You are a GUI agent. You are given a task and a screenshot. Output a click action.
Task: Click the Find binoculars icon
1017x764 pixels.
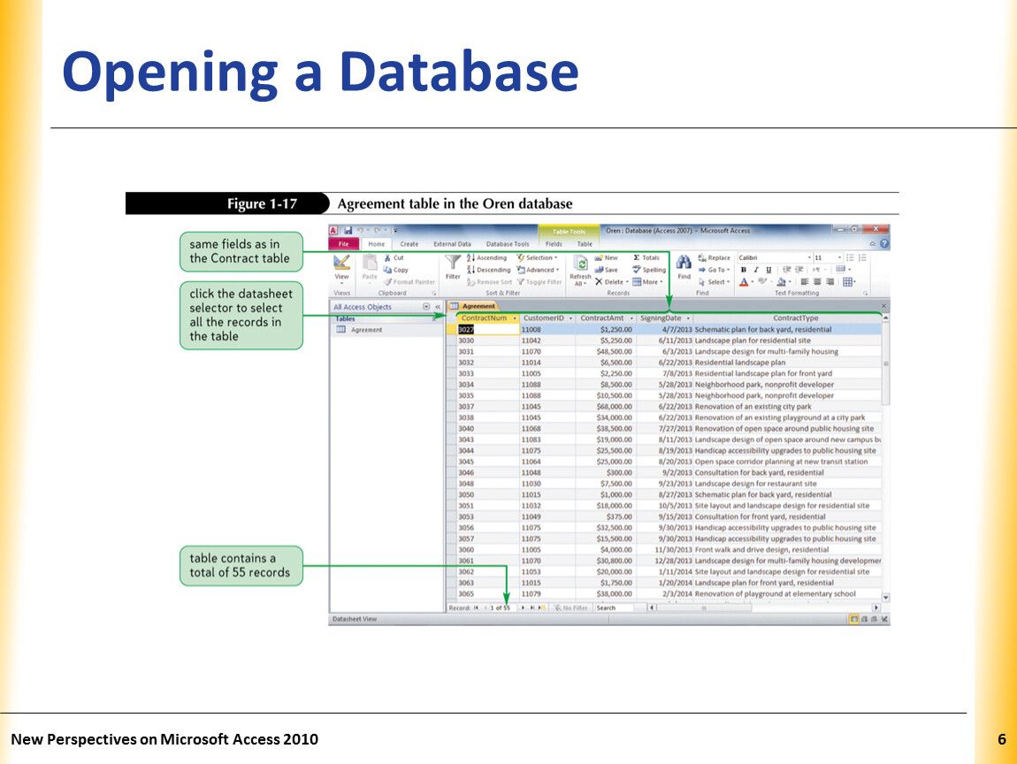click(x=684, y=262)
